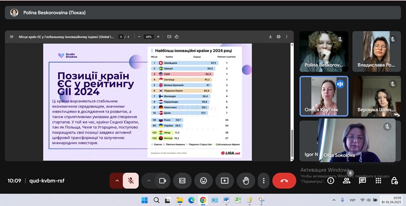This screenshot has width=406, height=206.
Task: Open the chat panel
Action: [362, 181]
